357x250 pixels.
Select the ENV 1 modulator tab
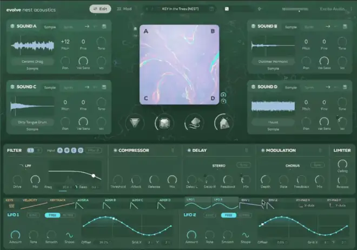252,203
